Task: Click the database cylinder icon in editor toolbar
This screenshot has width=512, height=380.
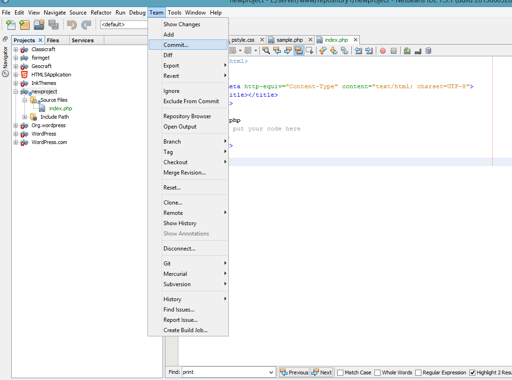Action: click(428, 51)
